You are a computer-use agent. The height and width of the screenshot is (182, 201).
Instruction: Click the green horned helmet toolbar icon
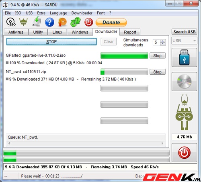[23, 22]
